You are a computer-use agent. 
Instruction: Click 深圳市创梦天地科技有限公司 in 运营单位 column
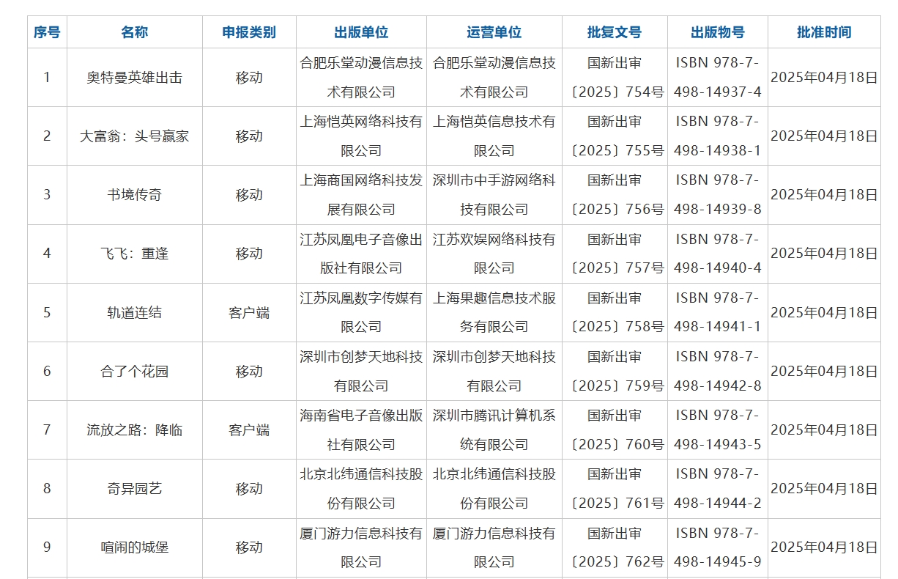(x=494, y=372)
